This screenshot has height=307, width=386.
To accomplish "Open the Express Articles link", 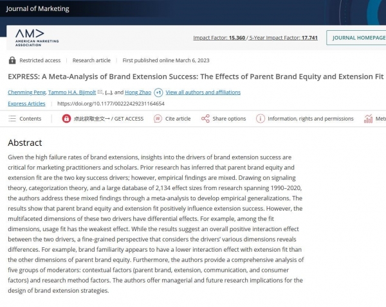I will (26, 104).
